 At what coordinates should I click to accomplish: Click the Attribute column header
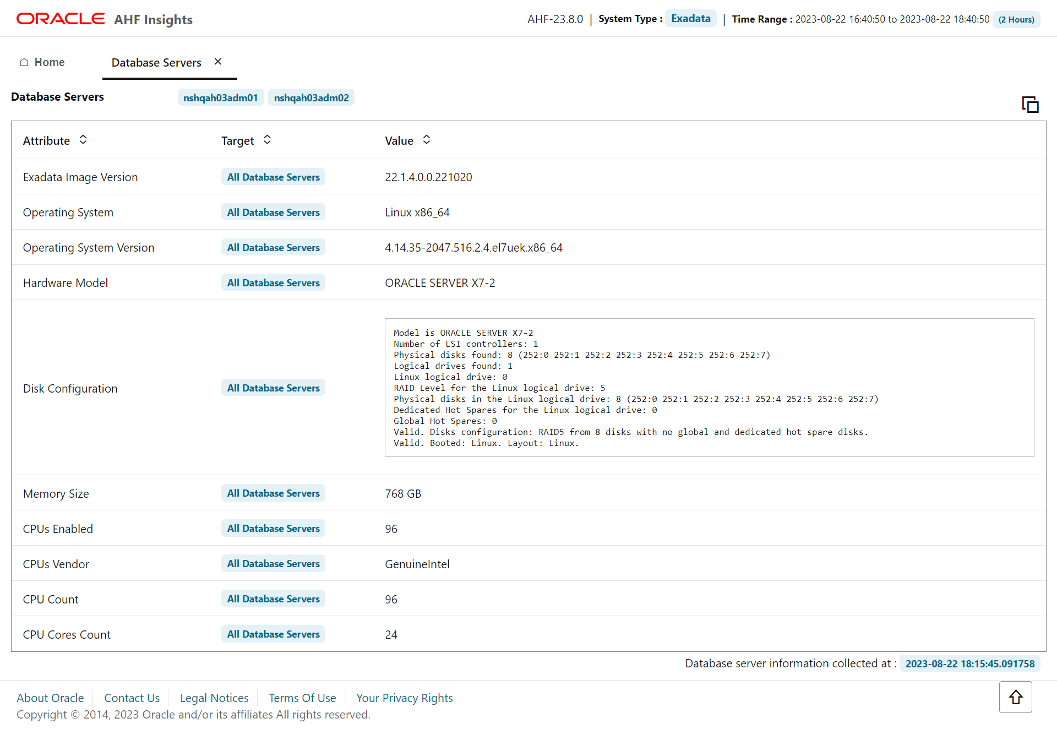coord(46,140)
